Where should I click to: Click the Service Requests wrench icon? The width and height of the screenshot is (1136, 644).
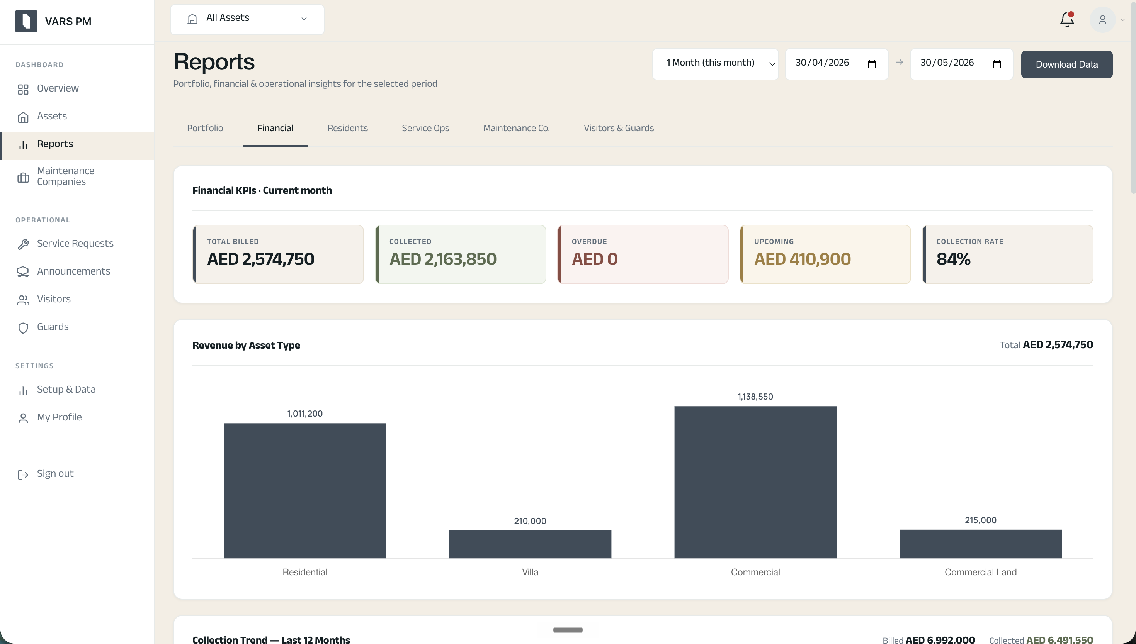tap(23, 244)
